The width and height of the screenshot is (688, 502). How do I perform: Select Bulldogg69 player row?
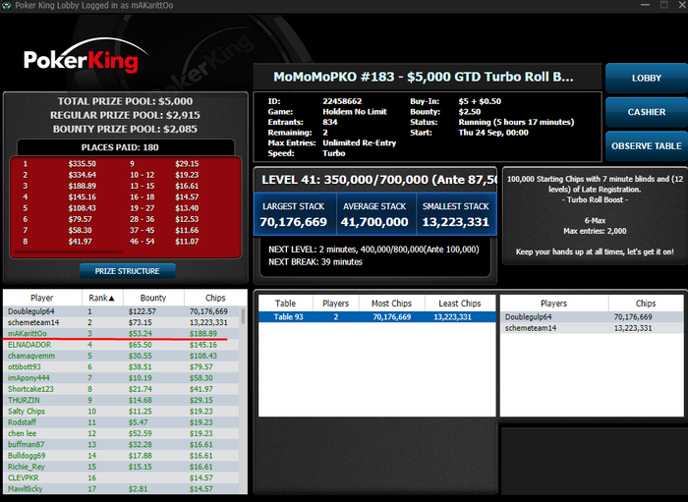point(122,456)
